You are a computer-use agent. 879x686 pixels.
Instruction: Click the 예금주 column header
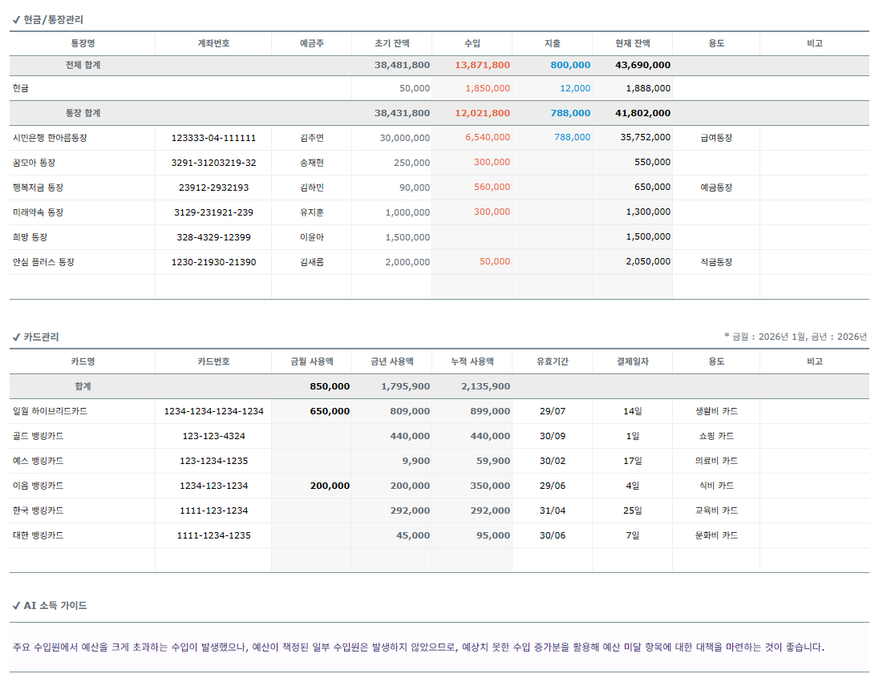tap(312, 43)
